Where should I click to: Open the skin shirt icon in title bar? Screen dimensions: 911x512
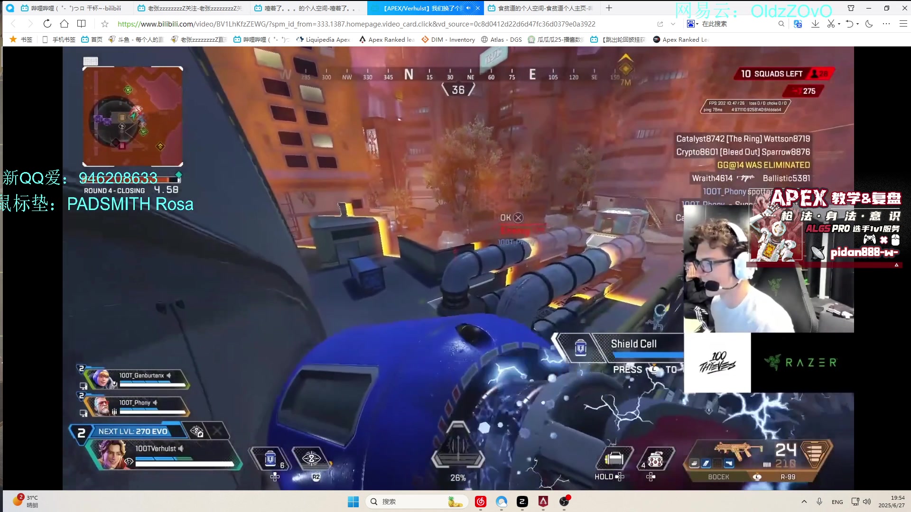pyautogui.click(x=851, y=8)
